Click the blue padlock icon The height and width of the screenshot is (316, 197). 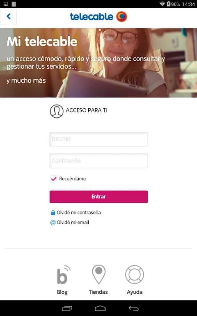coord(53,212)
